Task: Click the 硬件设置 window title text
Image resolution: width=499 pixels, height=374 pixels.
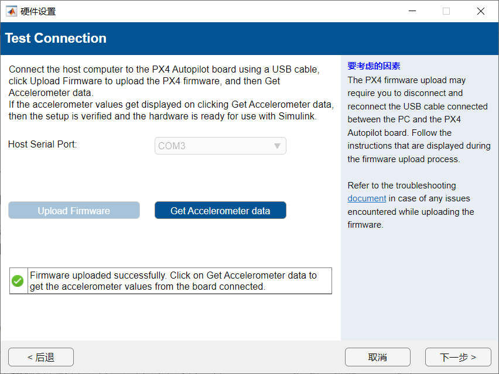Action: pos(38,11)
